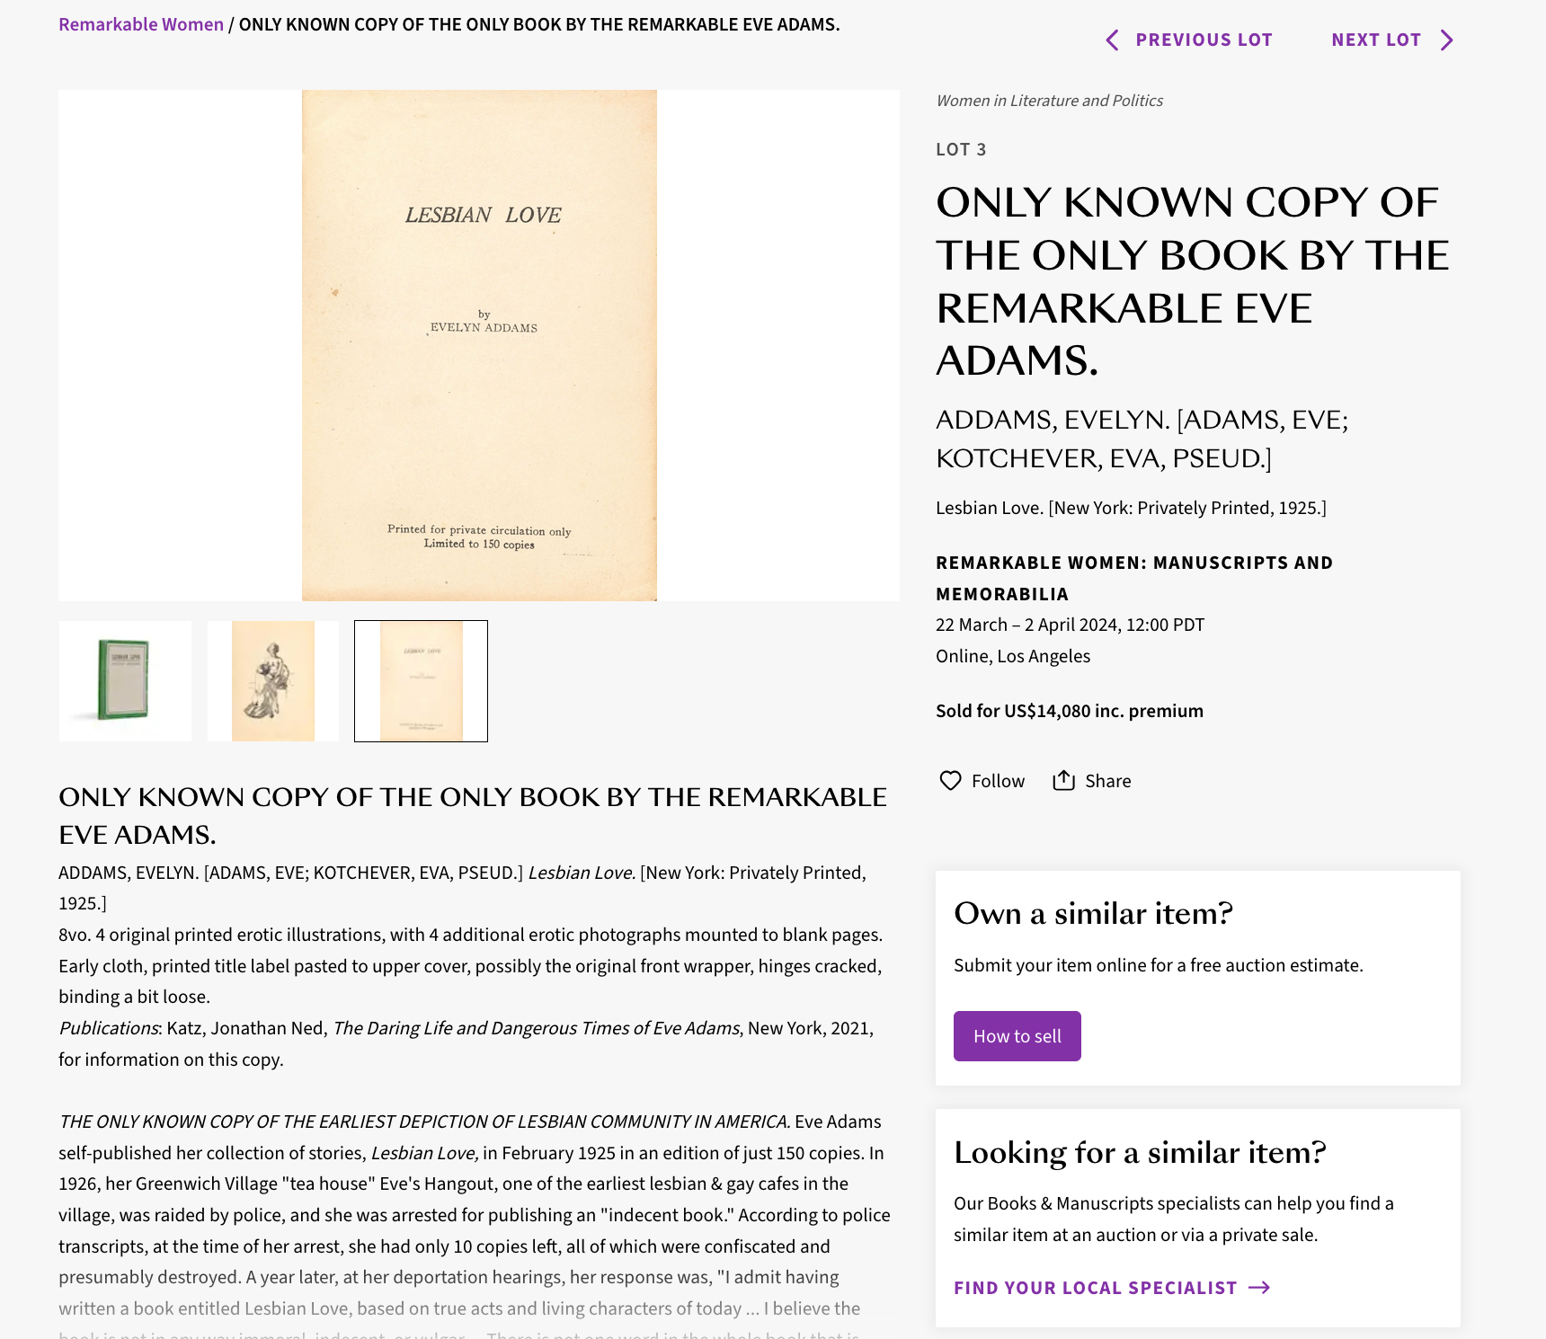Select the erotic illustration thumbnail
The image size is (1546, 1339).
[x=273, y=681]
